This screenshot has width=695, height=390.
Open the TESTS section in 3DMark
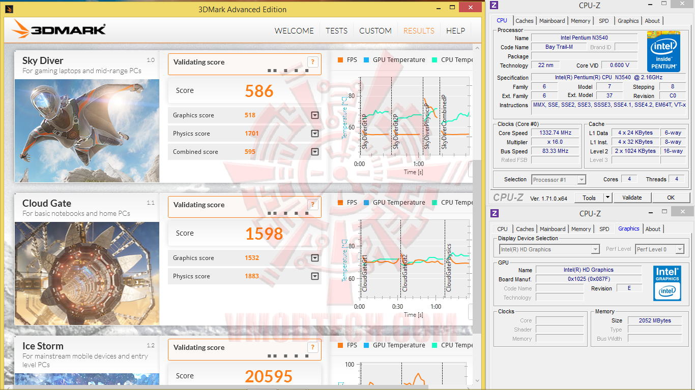336,30
